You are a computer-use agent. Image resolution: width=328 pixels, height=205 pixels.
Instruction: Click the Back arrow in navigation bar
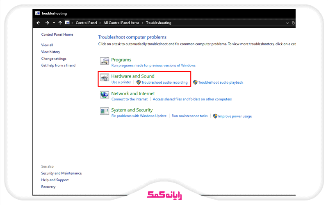[39, 23]
